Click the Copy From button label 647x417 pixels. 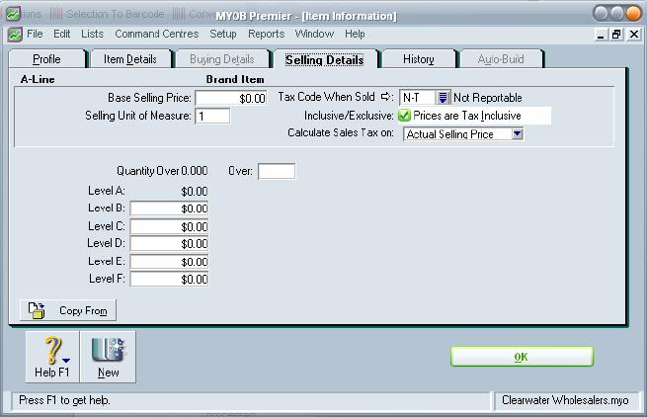[83, 310]
